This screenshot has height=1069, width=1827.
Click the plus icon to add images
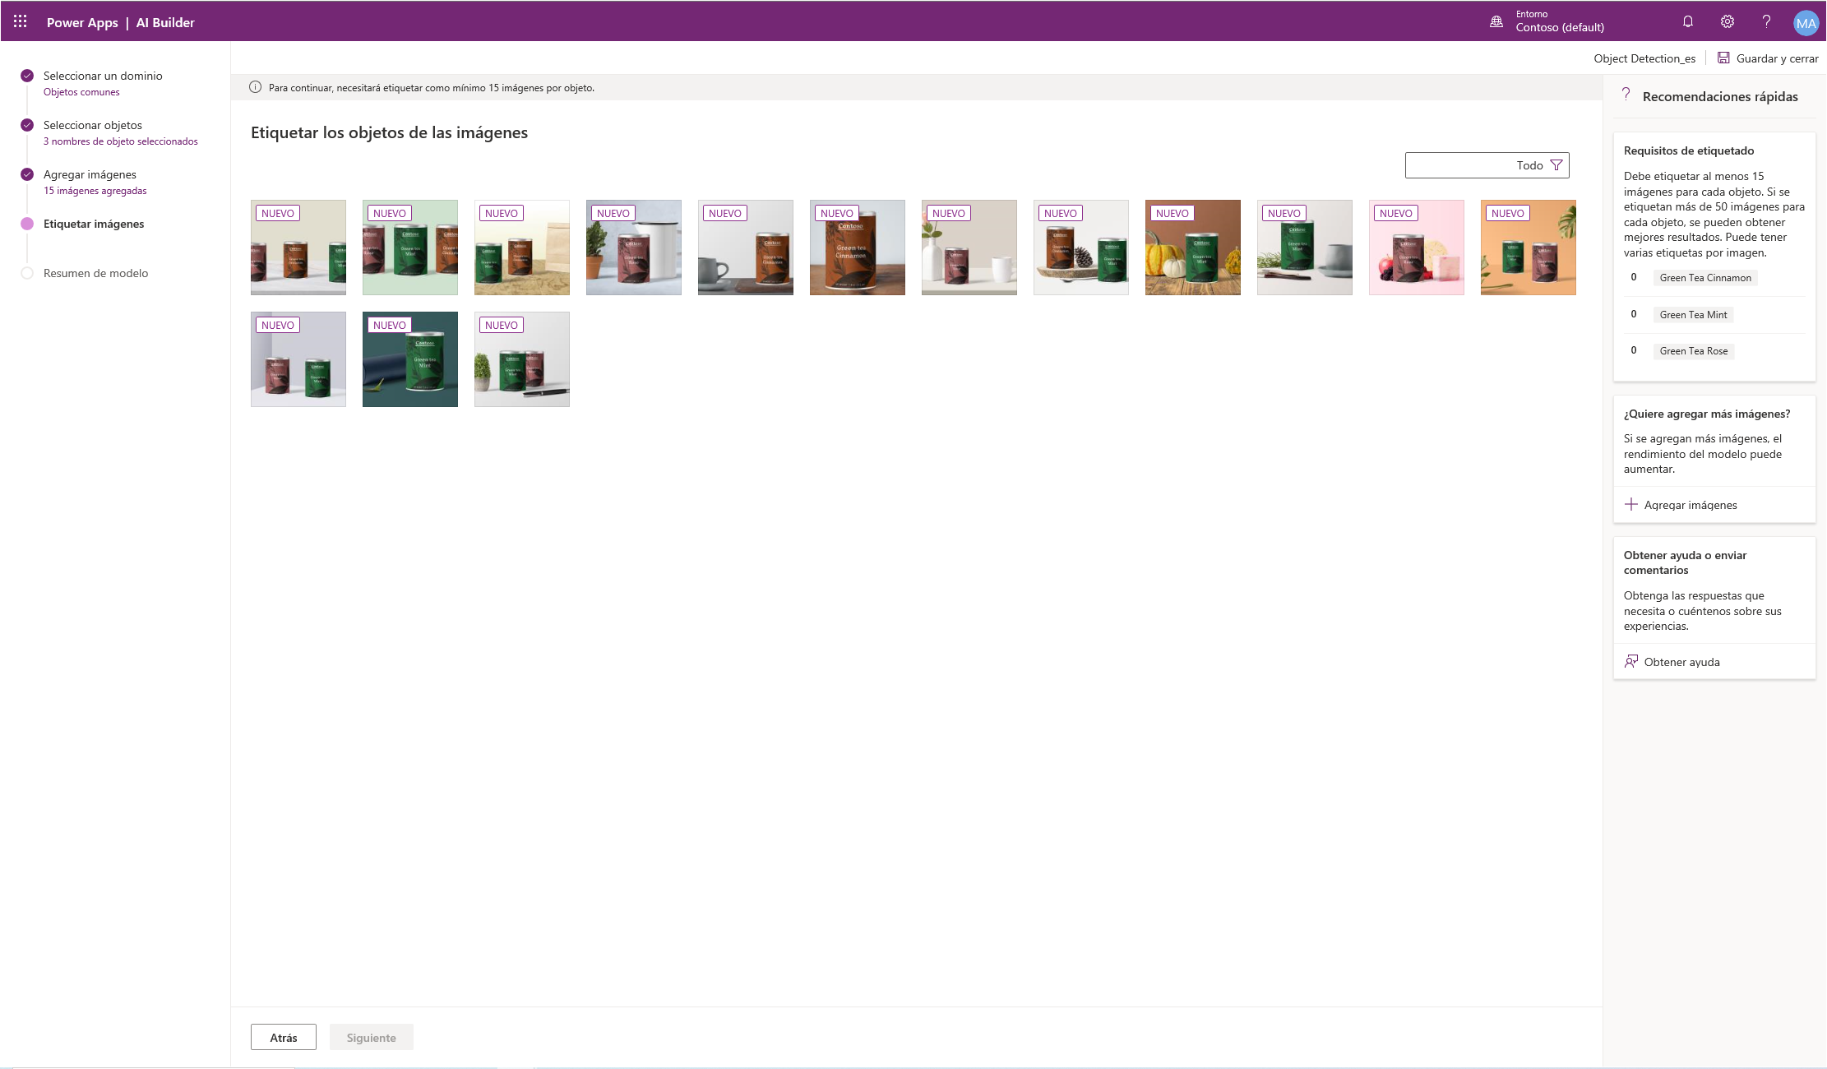(x=1631, y=504)
